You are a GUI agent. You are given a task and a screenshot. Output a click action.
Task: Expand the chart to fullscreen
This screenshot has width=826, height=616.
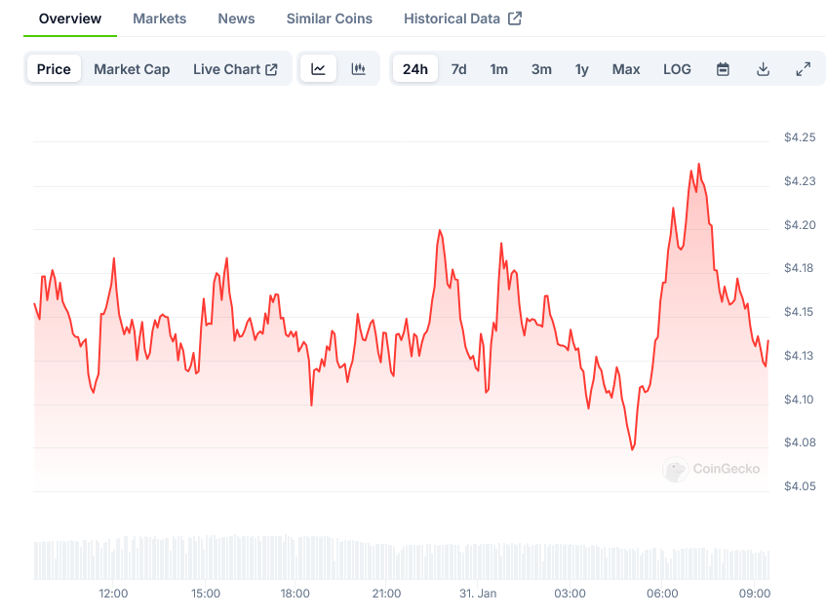804,69
